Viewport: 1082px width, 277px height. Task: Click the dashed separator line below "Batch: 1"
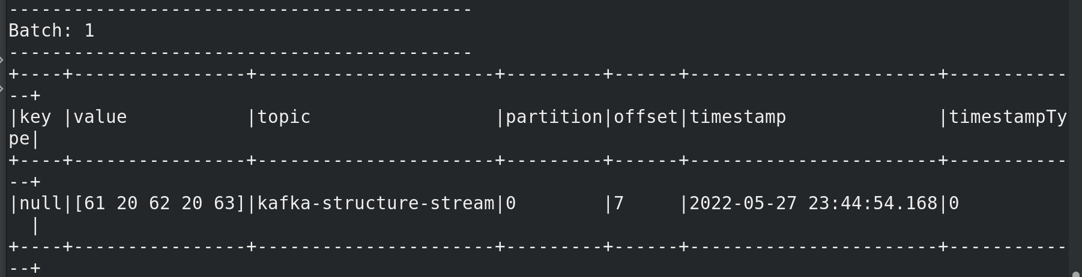click(240, 53)
